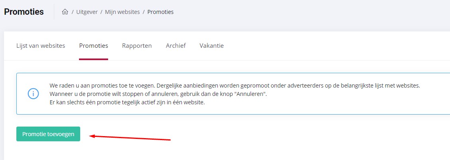This screenshot has height=160, width=450.
Task: Click the sentence 'Er kan slechts één promotie'
Action: click(127, 102)
